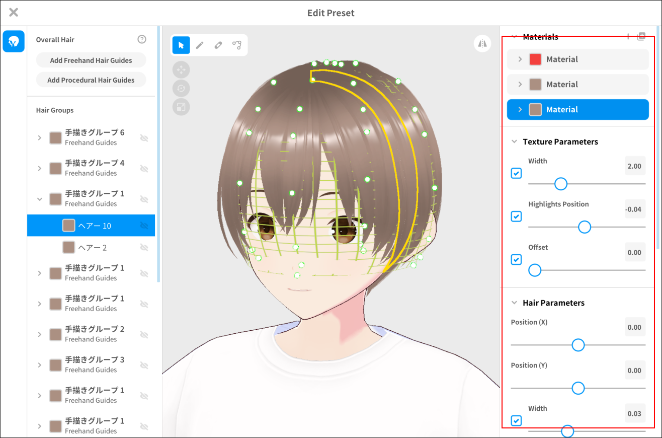Screen dimensions: 662x438
Task: Click the texture Width value field
Action: (634, 166)
